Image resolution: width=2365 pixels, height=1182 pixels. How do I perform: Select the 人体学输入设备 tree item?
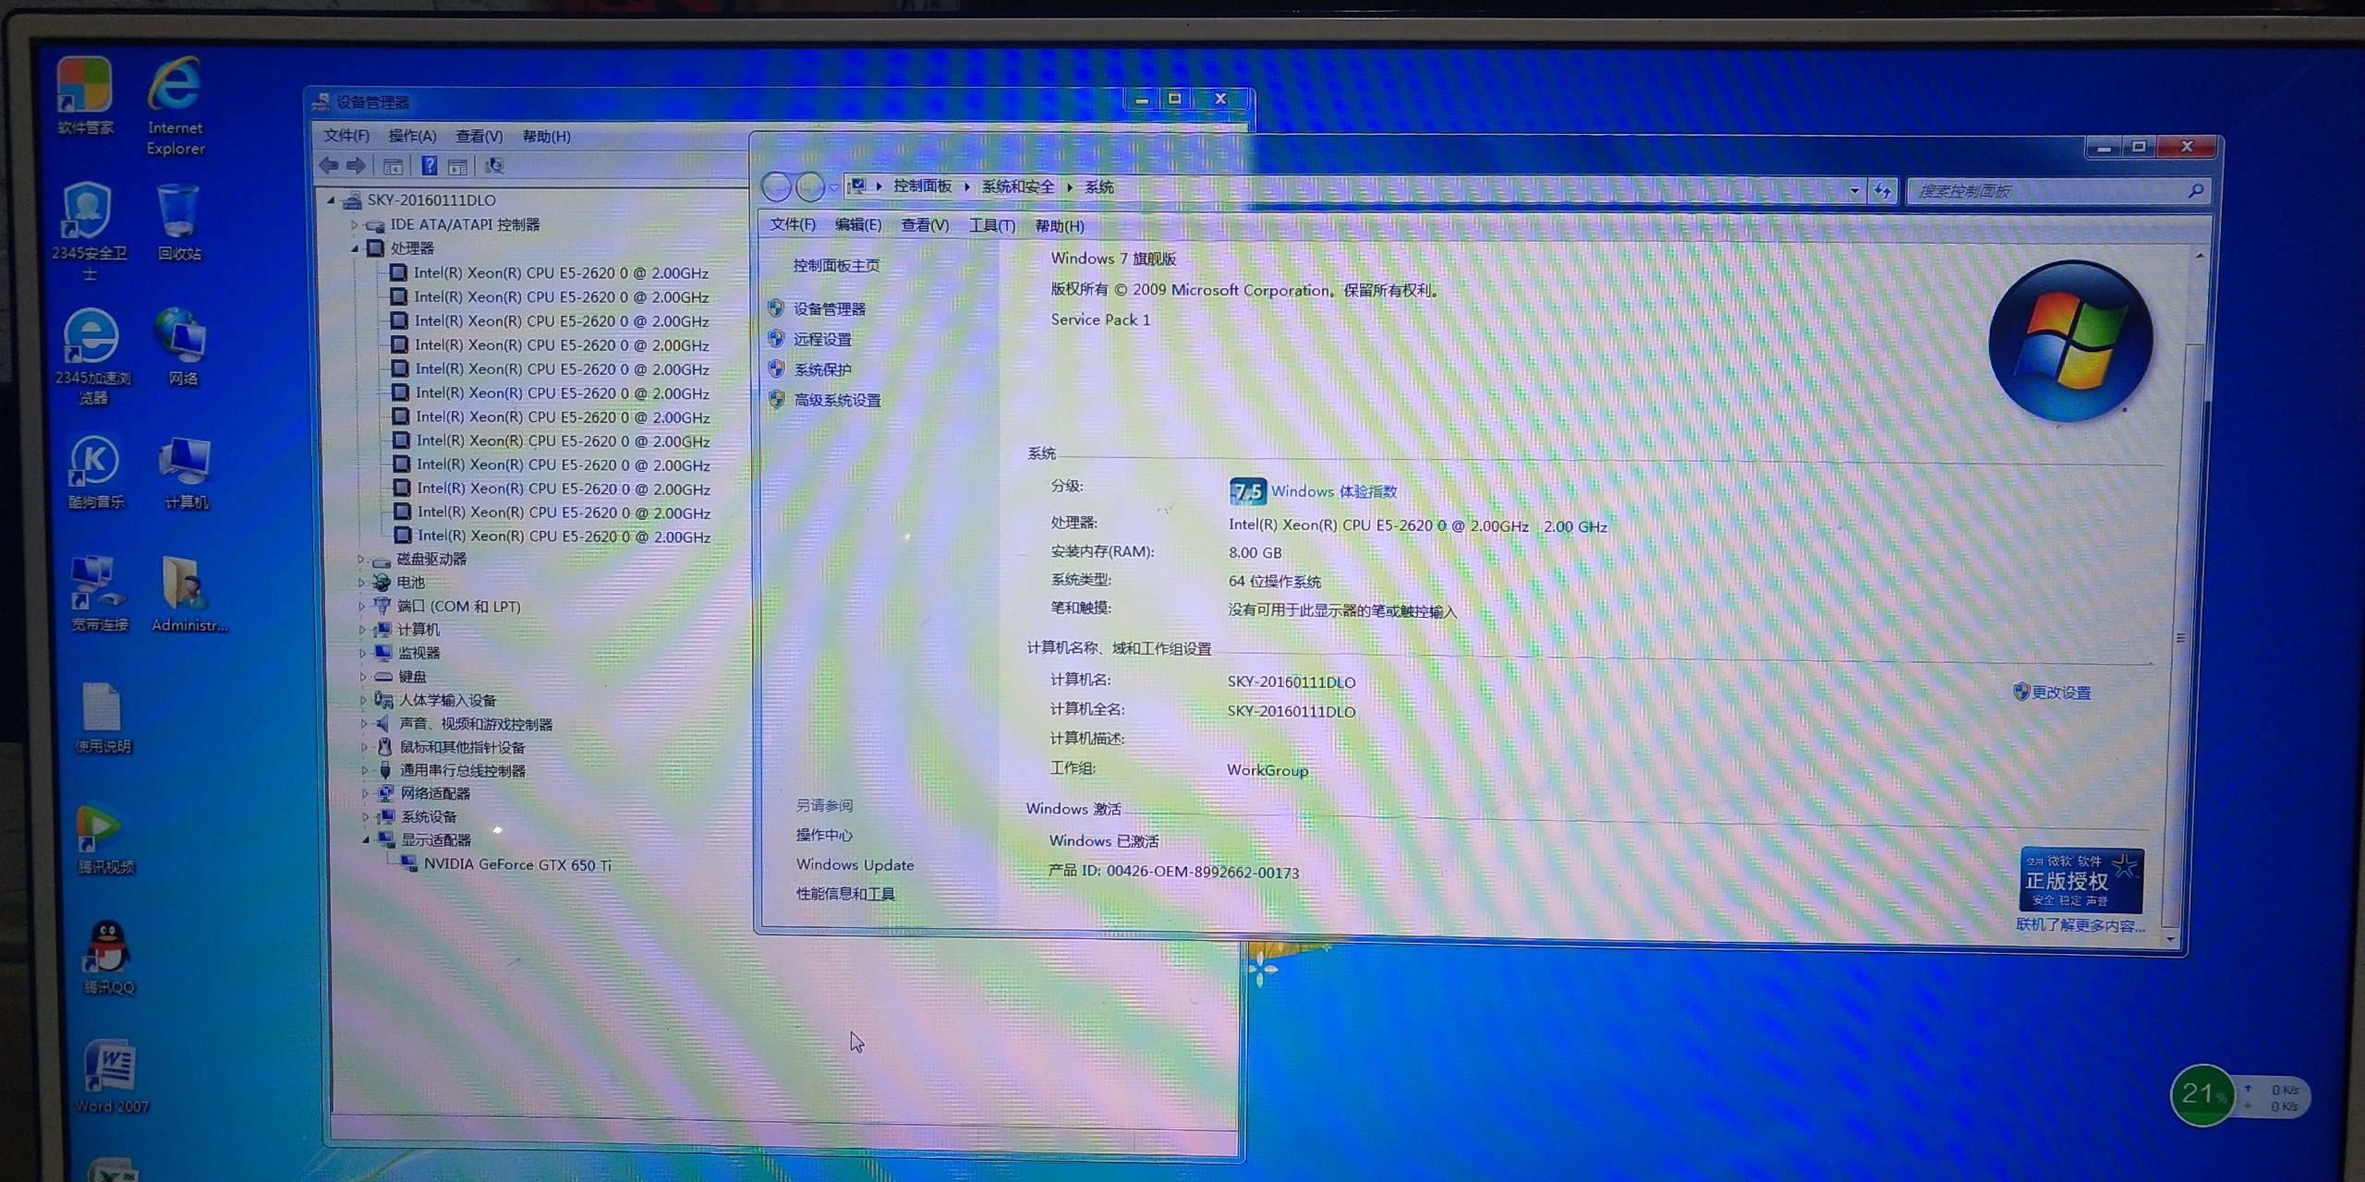(447, 700)
